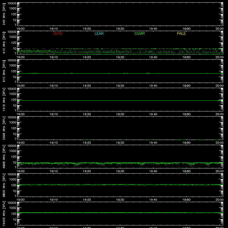Image resolution: width=228 pixels, height=228 pixels.
Task: Click the 10 tick on the 4995 MHz axis
Action: [x=15, y=162]
